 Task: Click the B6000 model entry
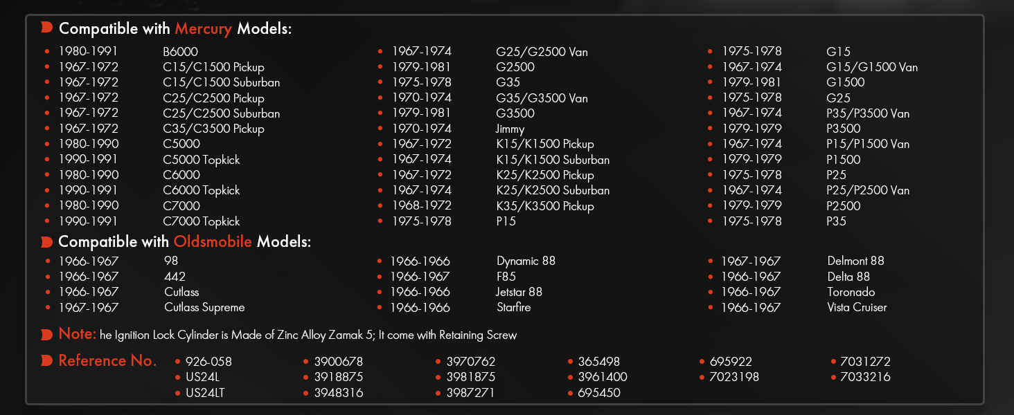[180, 52]
